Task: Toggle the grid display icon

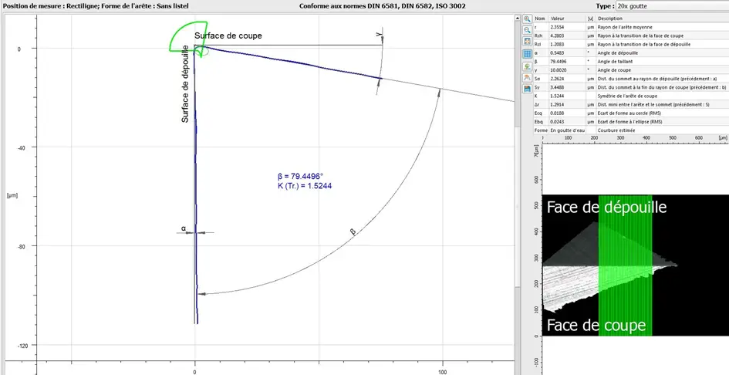Action: point(528,55)
